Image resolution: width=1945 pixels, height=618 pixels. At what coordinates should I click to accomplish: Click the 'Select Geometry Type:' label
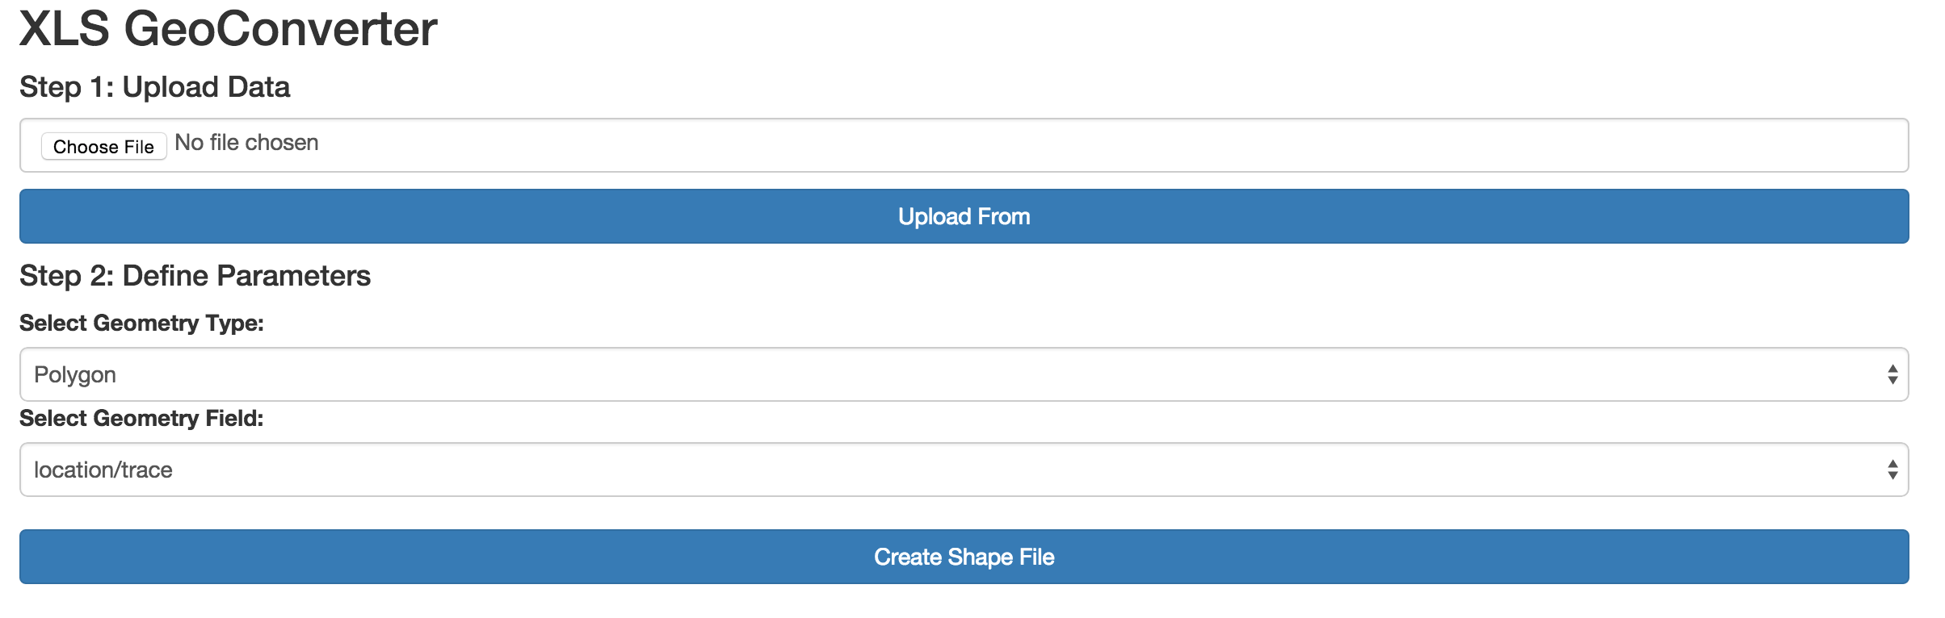point(141,323)
